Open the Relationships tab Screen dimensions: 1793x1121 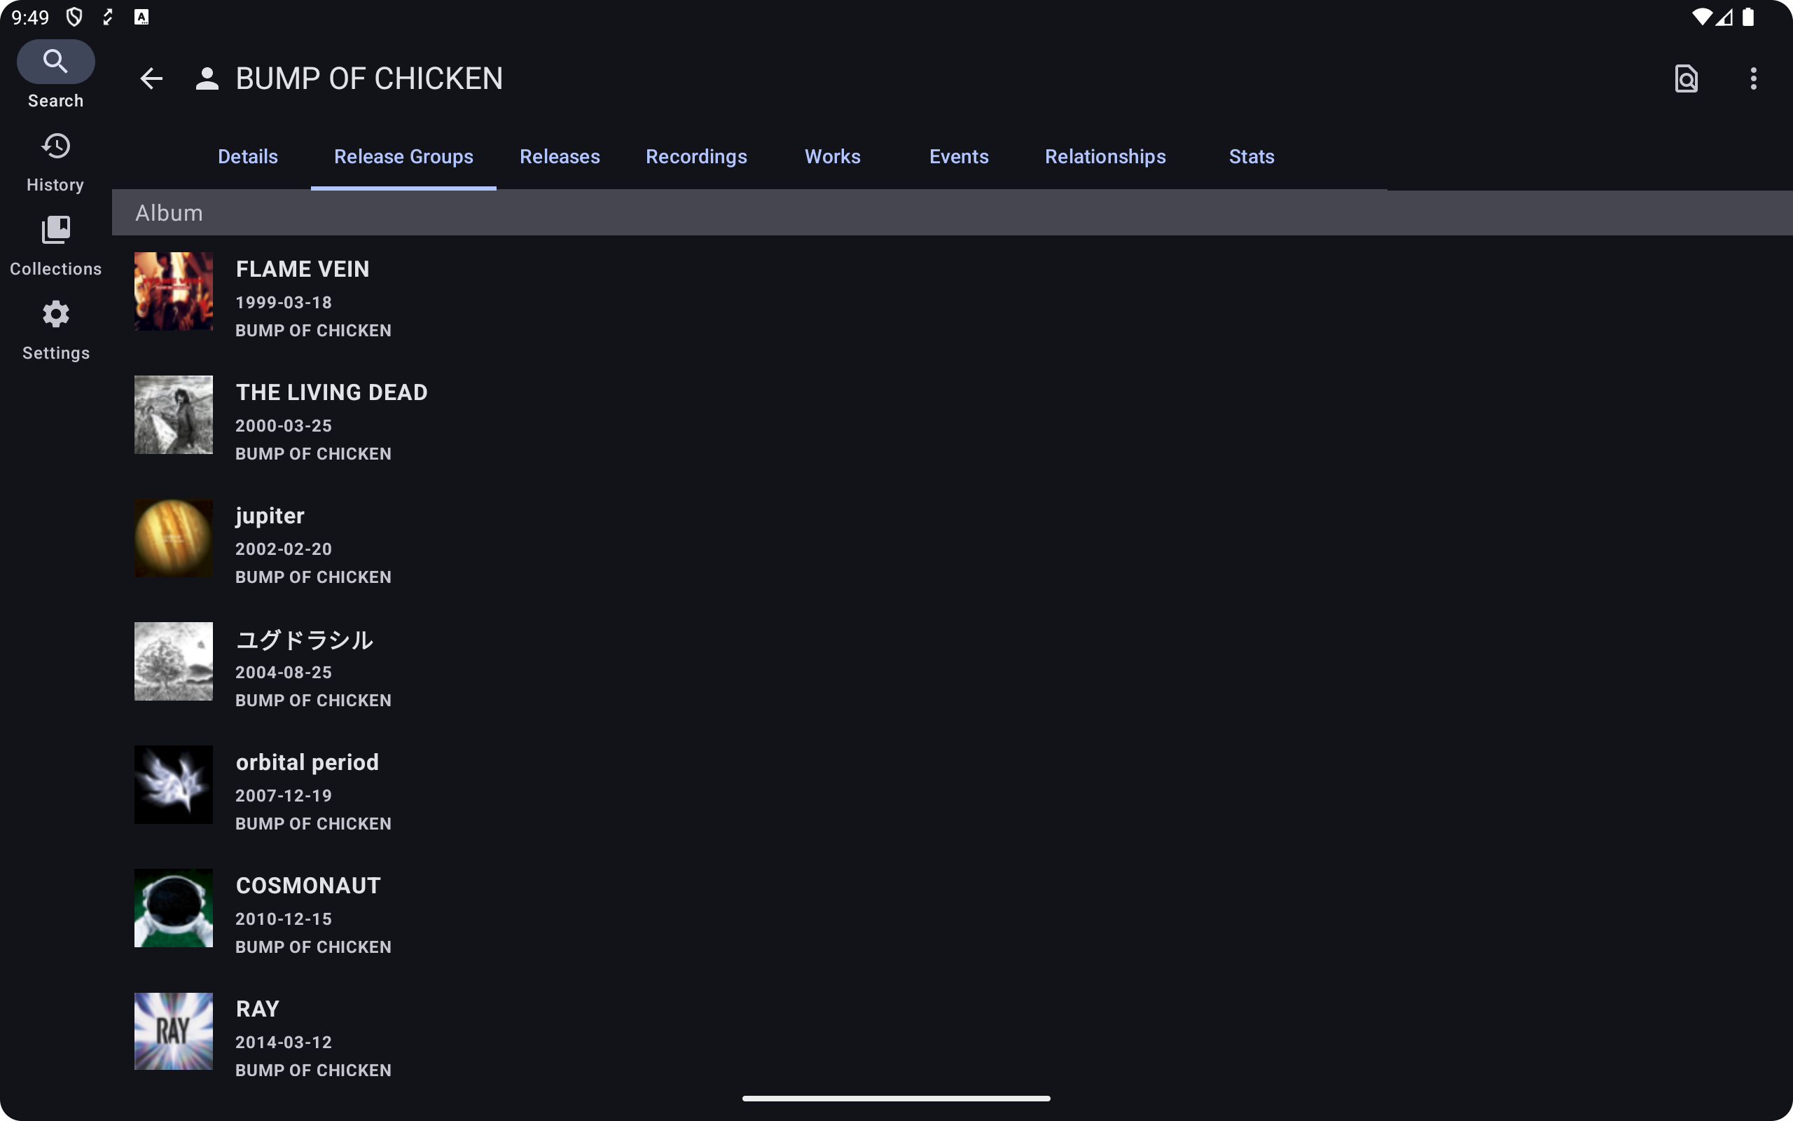click(x=1105, y=156)
